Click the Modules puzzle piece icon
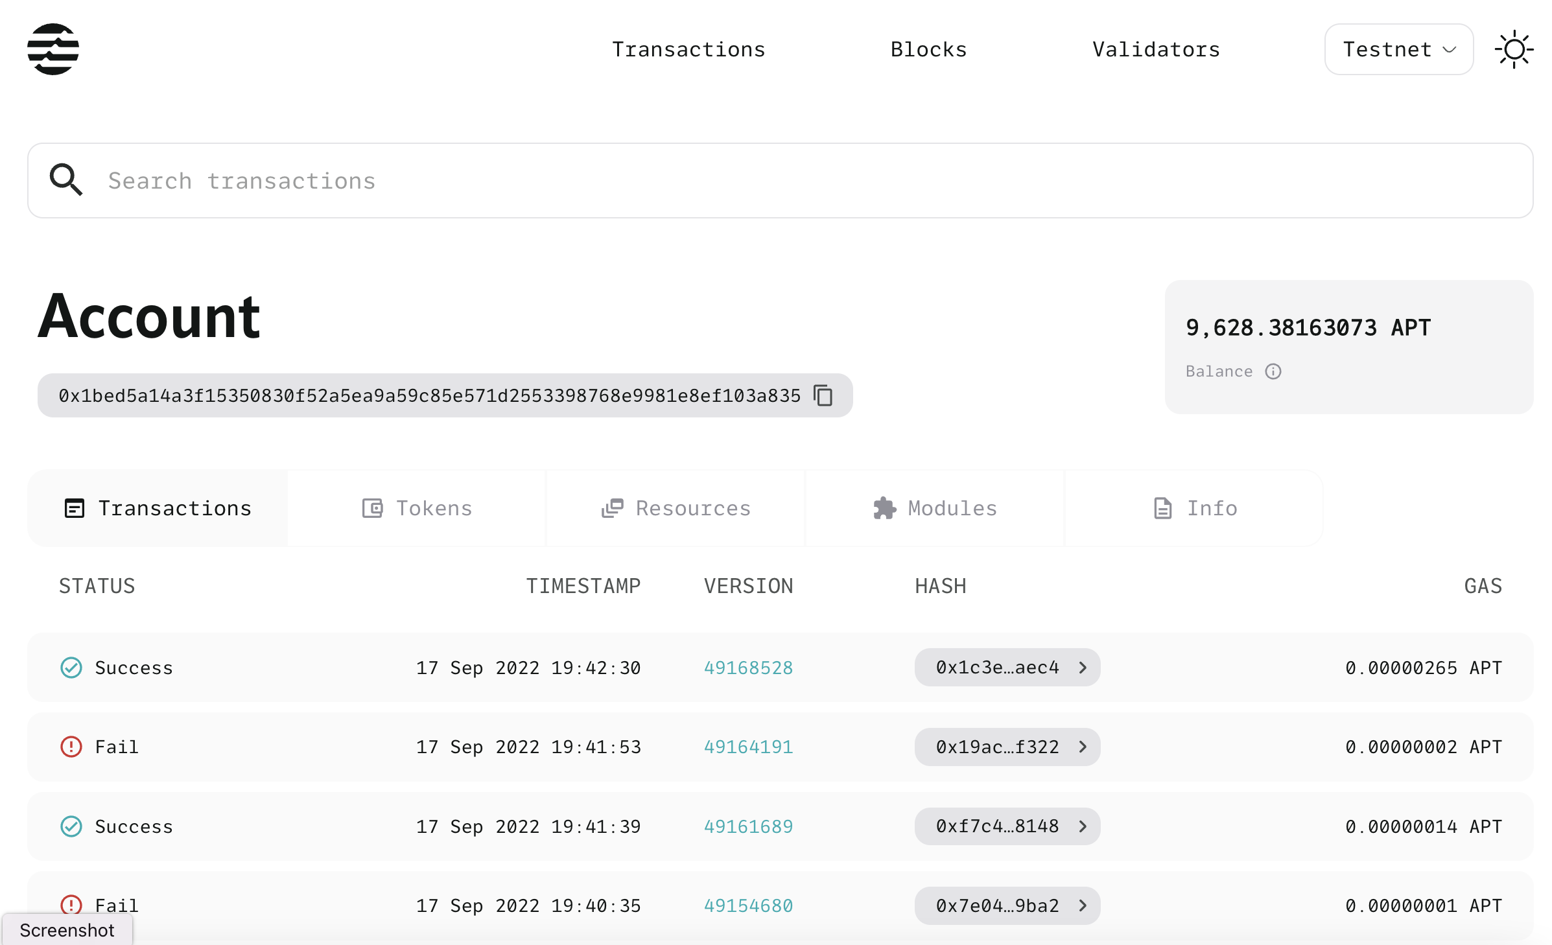This screenshot has width=1552, height=945. pyautogui.click(x=886, y=507)
